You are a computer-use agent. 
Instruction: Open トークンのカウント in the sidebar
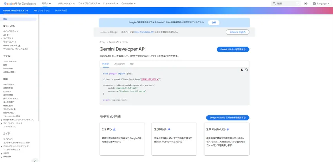point(12,150)
